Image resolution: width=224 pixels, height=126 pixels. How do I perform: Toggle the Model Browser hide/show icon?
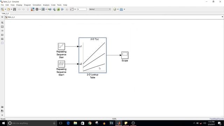coord(2,17)
